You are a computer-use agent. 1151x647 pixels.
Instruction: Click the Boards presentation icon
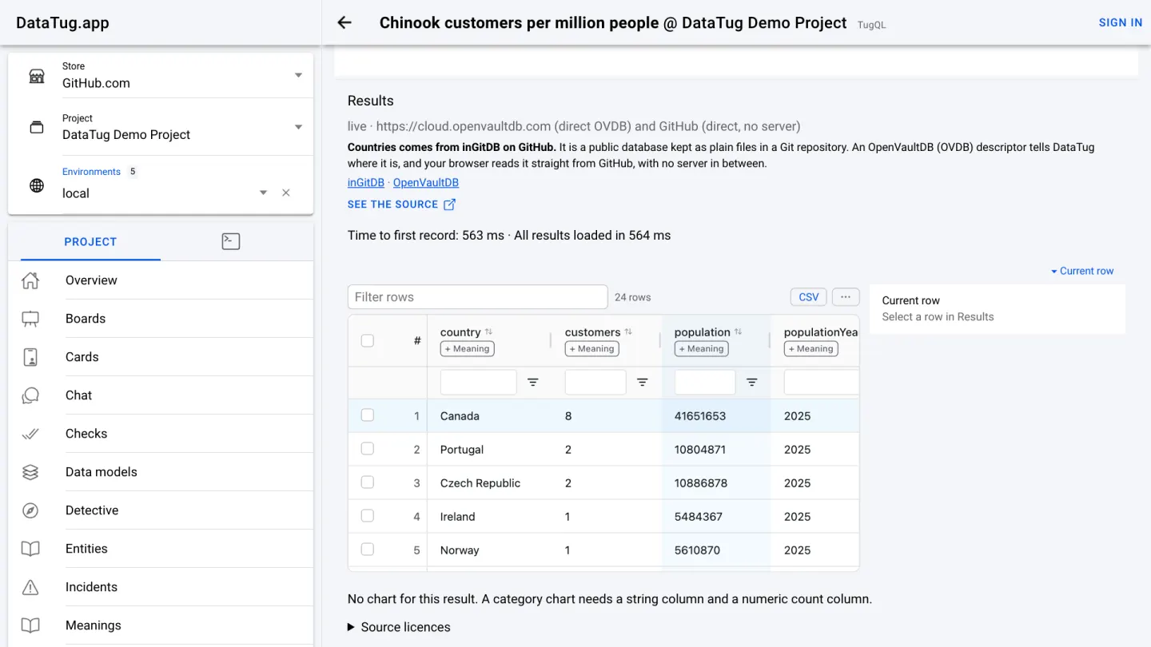30,319
